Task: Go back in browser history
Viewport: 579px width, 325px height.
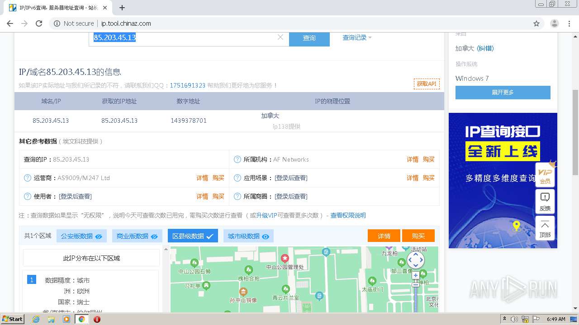Action: click(x=10, y=23)
